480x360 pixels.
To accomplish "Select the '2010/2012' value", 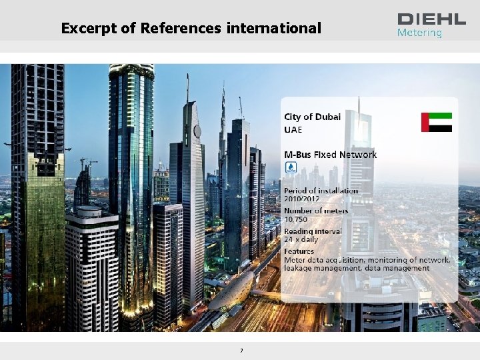I will coord(301,199).
